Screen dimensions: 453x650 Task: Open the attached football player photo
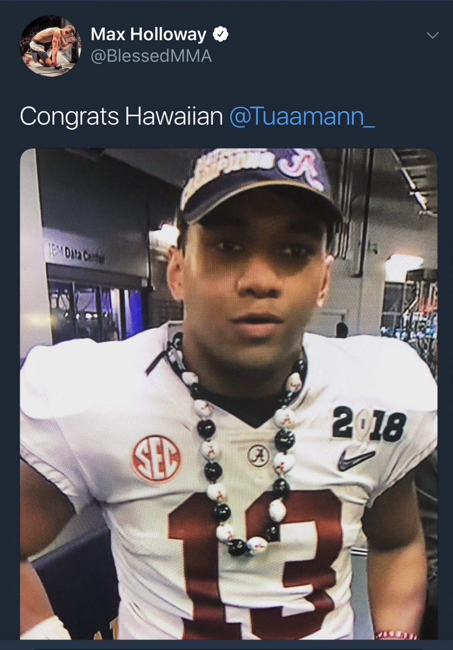pyautogui.click(x=228, y=394)
